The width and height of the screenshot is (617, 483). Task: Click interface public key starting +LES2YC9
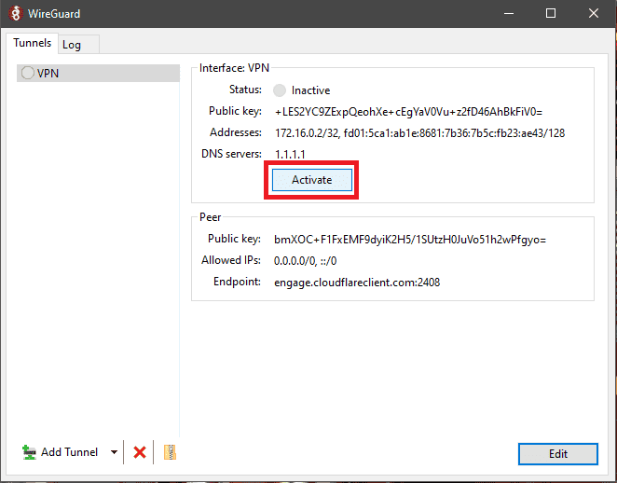[x=408, y=112]
